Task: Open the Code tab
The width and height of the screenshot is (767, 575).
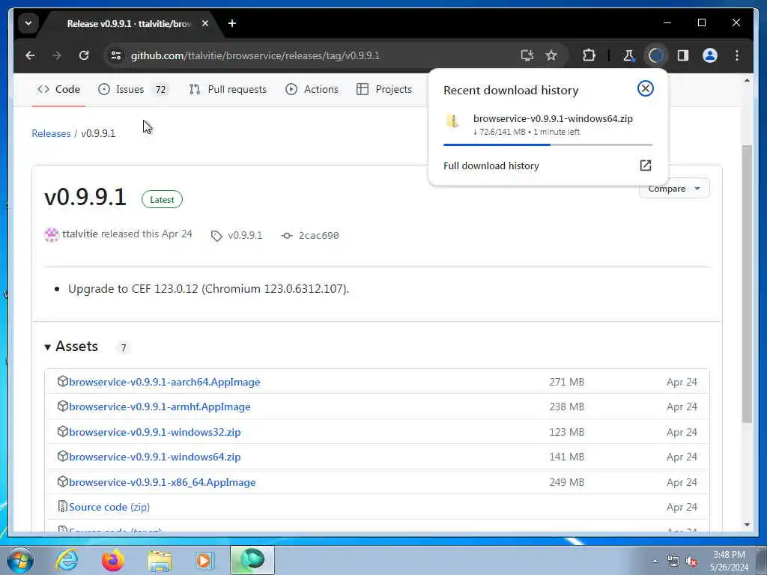Action: click(58, 90)
